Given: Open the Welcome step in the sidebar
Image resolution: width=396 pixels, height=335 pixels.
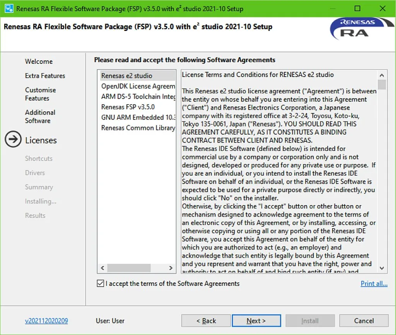Looking at the screenshot, I should click(39, 61).
